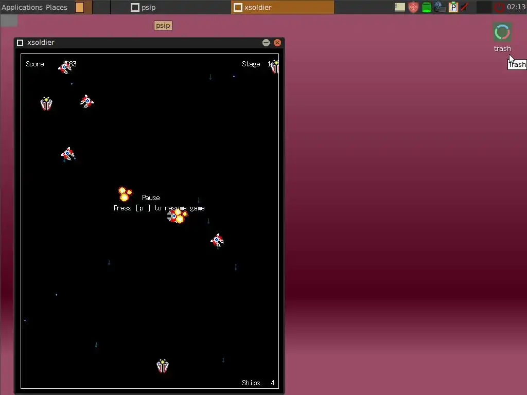Click the shielded ship beside Stage number
This screenshot has height=395, width=527.
pos(275,66)
